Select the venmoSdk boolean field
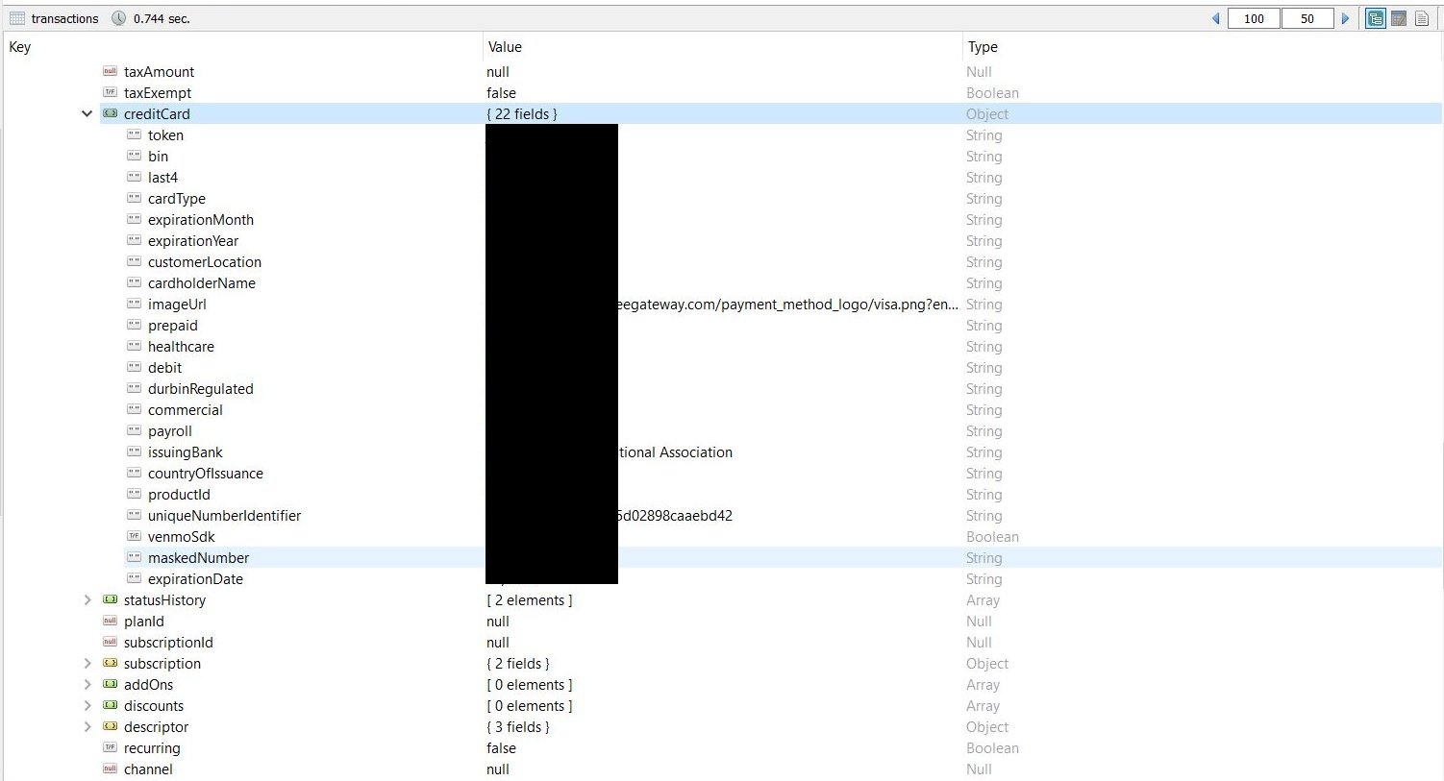Viewport: 1444px width, 781px height. [181, 537]
